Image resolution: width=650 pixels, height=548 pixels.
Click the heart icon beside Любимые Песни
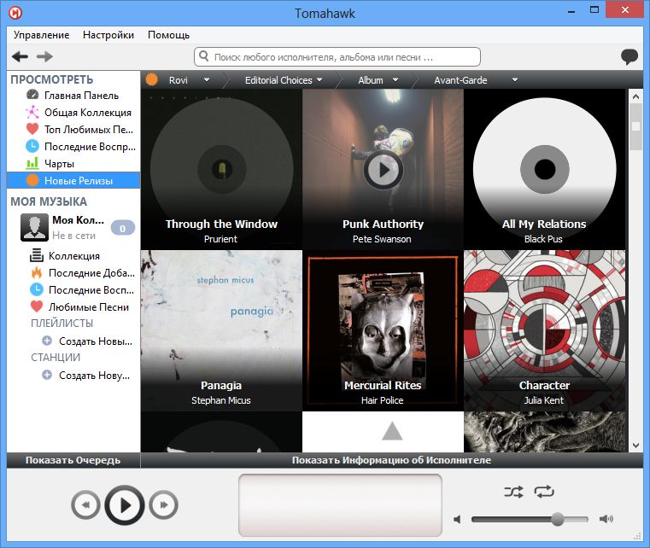[37, 306]
